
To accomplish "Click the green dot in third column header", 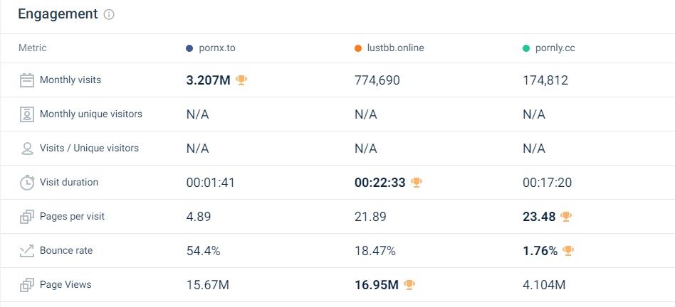I will (526, 48).
